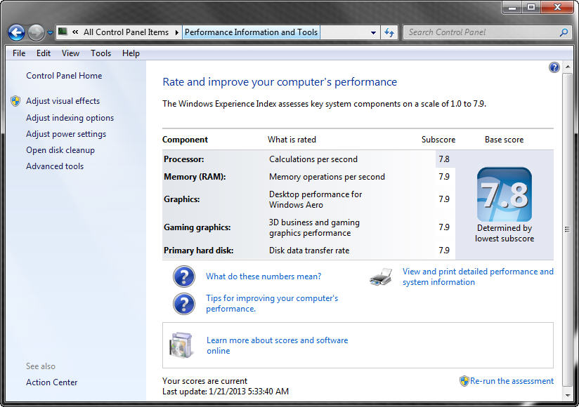The image size is (579, 407).
Task: Open Tips for improving your computer's performance
Action: tap(272, 303)
